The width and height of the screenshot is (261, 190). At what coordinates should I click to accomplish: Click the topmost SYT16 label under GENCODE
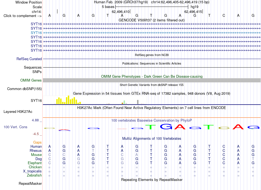(x=36, y=24)
